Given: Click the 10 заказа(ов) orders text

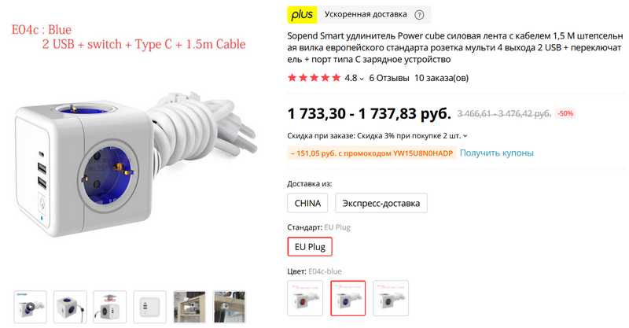Looking at the screenshot, I should pos(441,78).
